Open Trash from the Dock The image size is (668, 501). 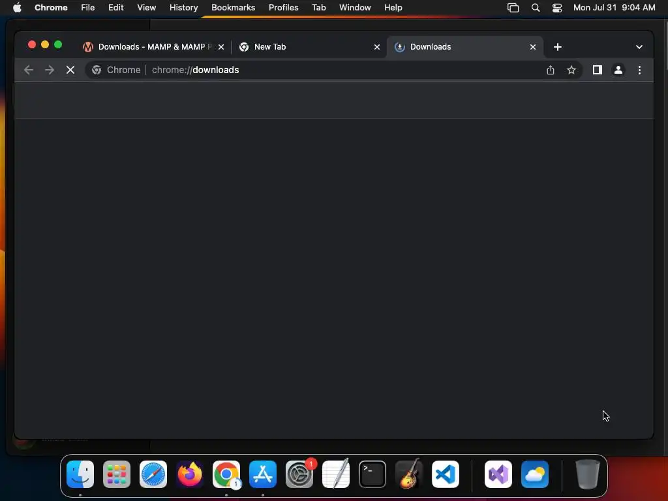click(x=588, y=474)
